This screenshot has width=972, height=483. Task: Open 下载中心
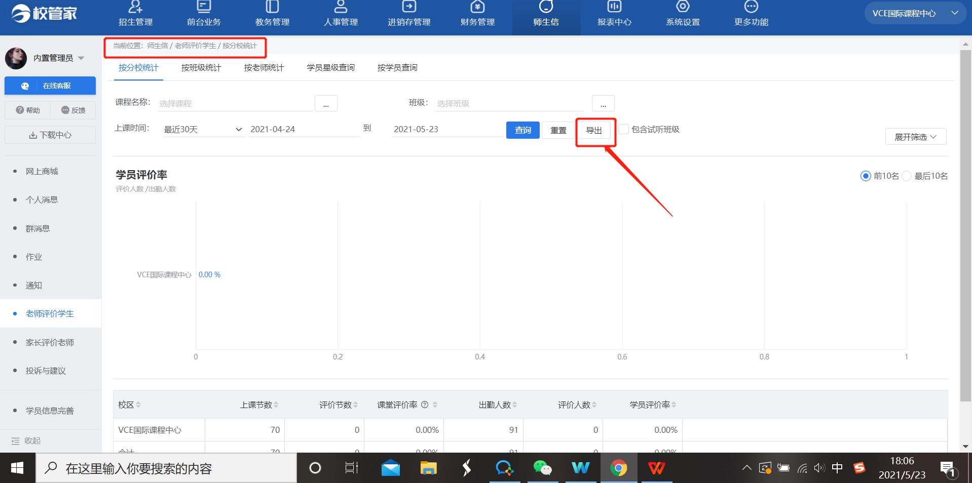50,135
